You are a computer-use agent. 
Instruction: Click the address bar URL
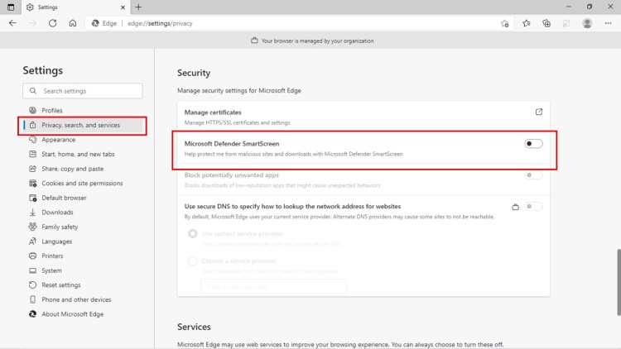[160, 23]
